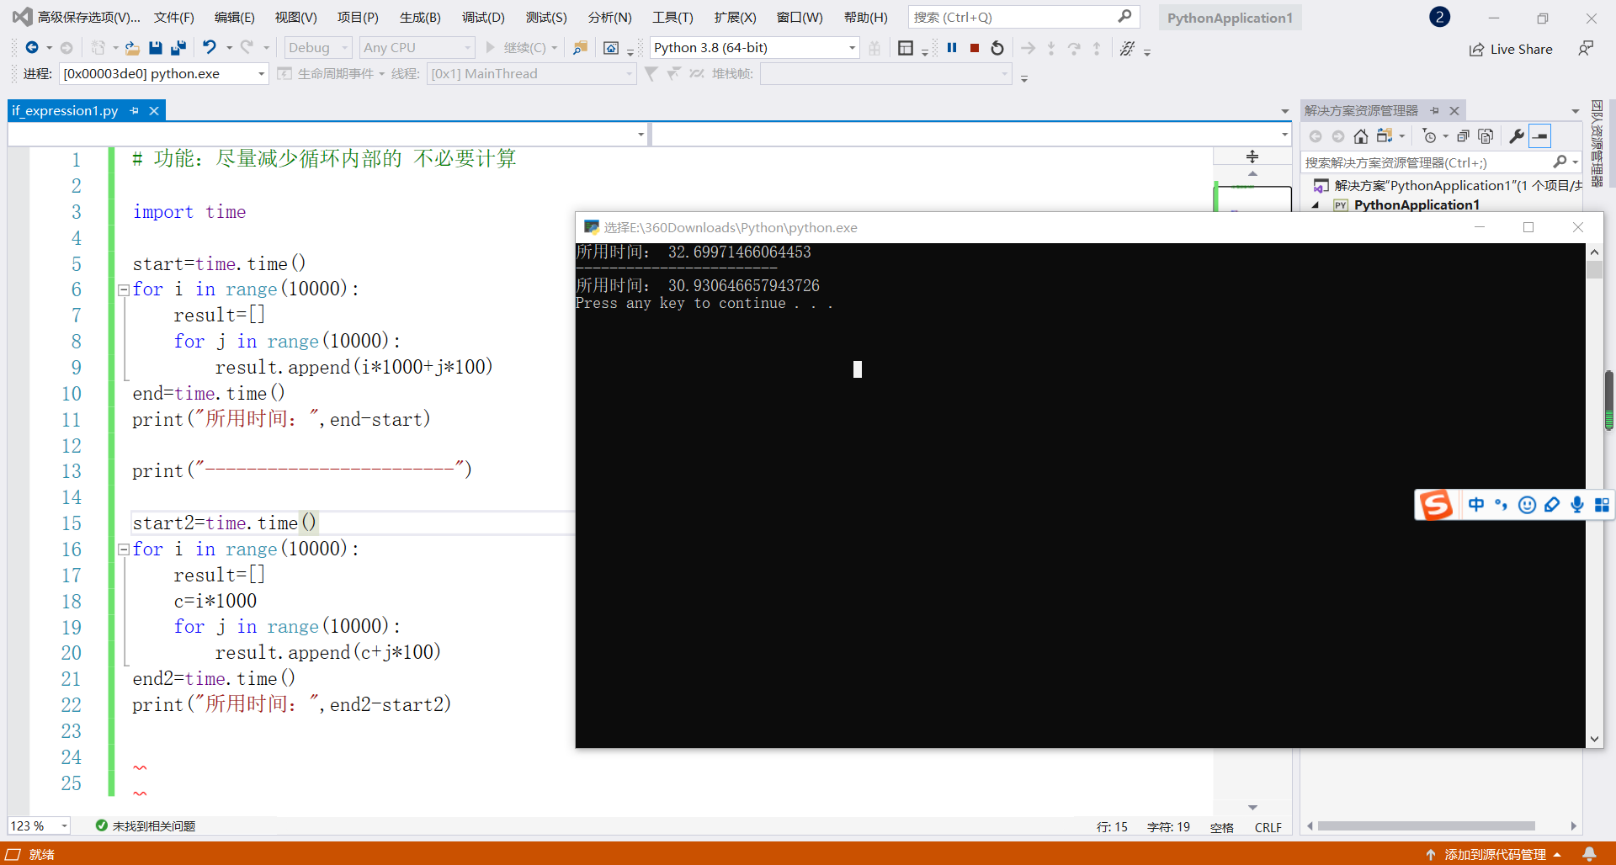Click the Live Share button

[1511, 49]
